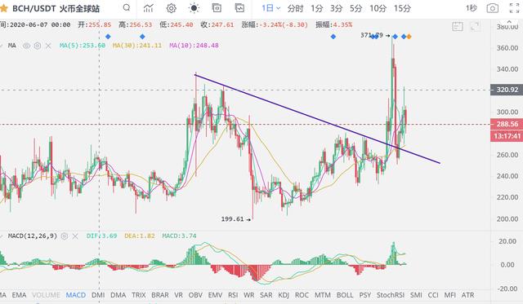Image resolution: width=523 pixels, height=304 pixels.
Task: Click the data window panel icon
Action: tap(458, 26)
